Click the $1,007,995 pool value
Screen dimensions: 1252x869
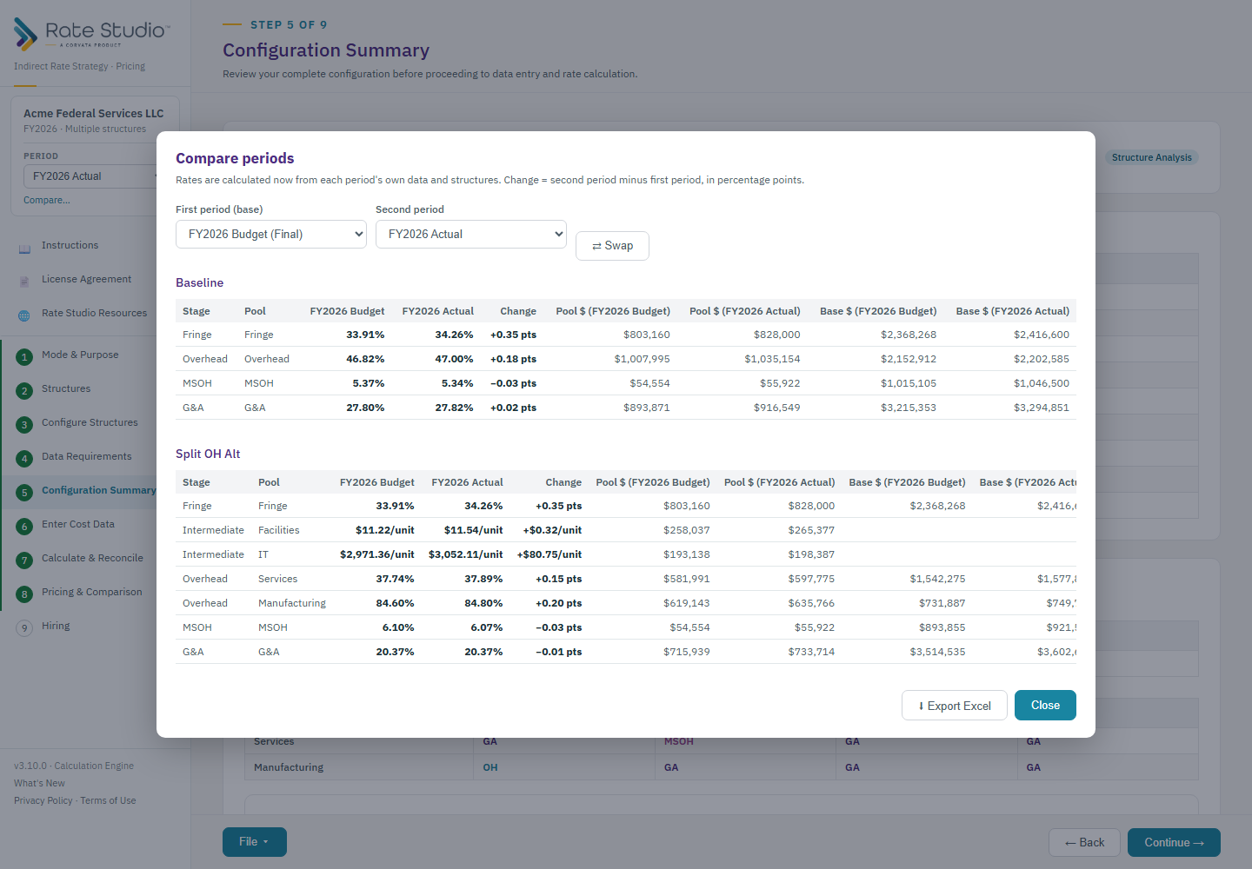(x=643, y=359)
